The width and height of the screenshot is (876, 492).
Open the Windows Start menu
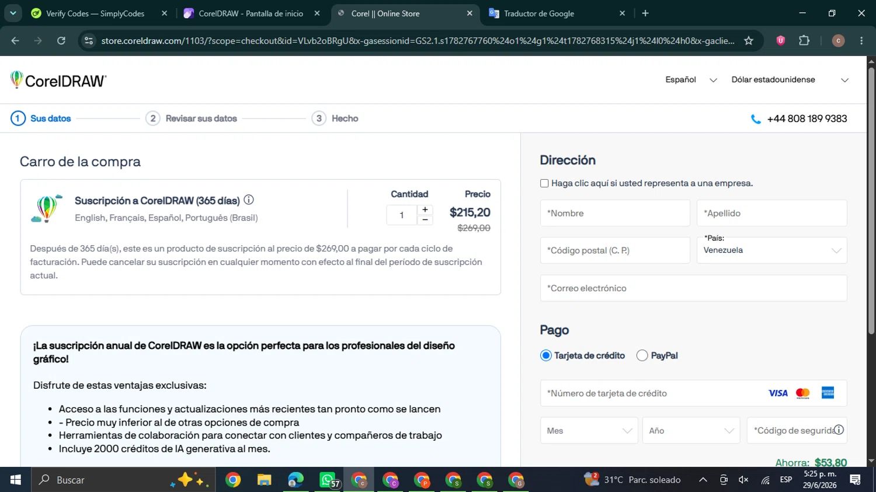(x=16, y=480)
